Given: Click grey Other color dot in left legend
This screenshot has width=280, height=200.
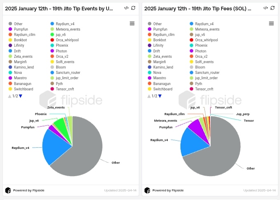Looking at the screenshot, I should pyautogui.click(x=10, y=24).
